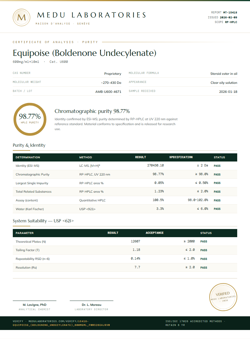
Task: Click the Identity (ESI-MS) row label
Action: 27,166
